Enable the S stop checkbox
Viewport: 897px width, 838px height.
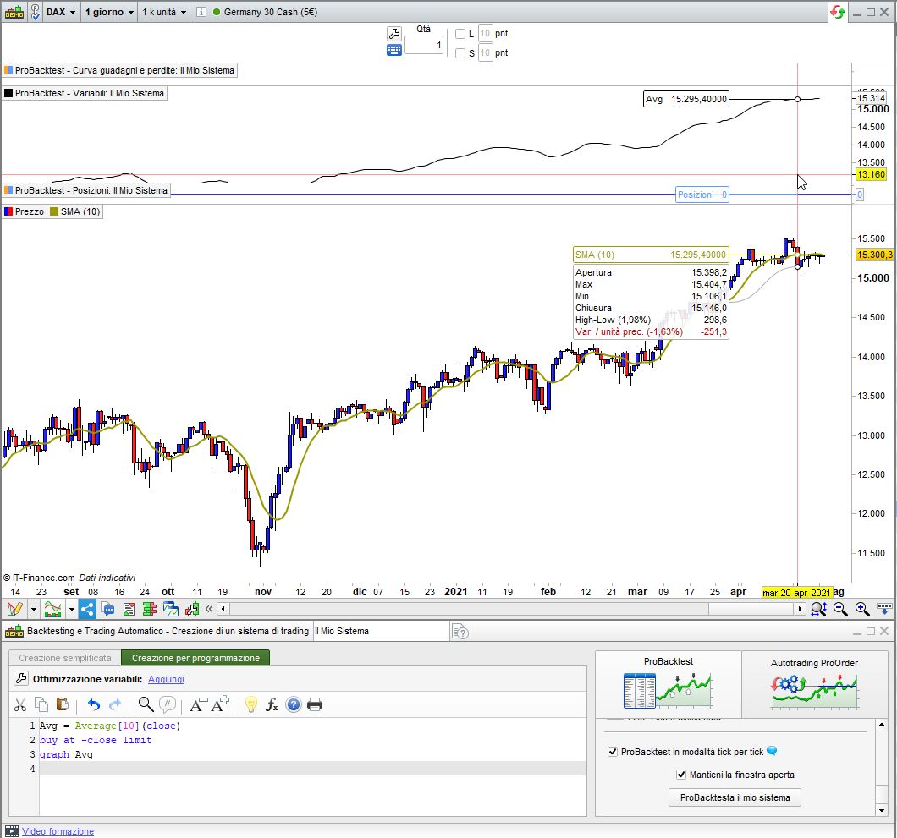click(x=460, y=53)
